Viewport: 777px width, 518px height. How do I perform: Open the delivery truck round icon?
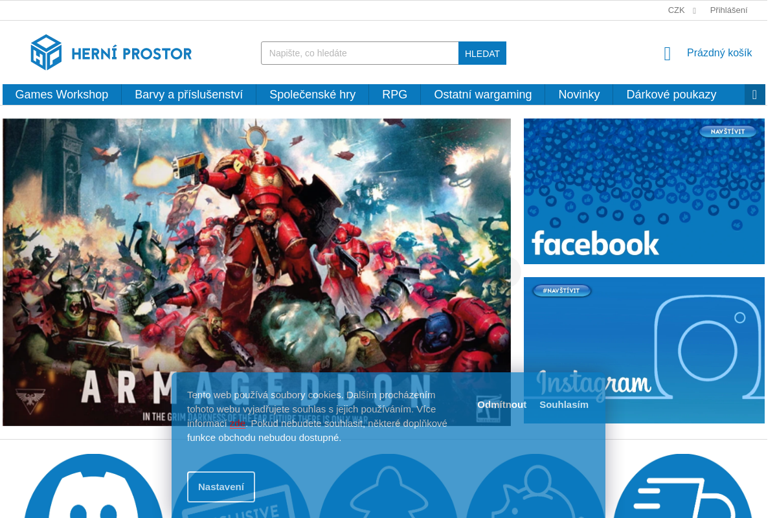683,486
